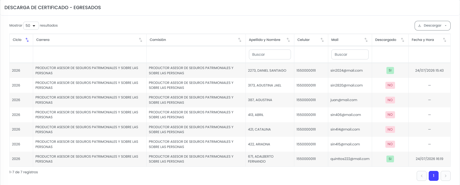Viewport: 460px width, 185px height.
Task: Click NO badge for 421, Catalina row
Action: pos(390,129)
